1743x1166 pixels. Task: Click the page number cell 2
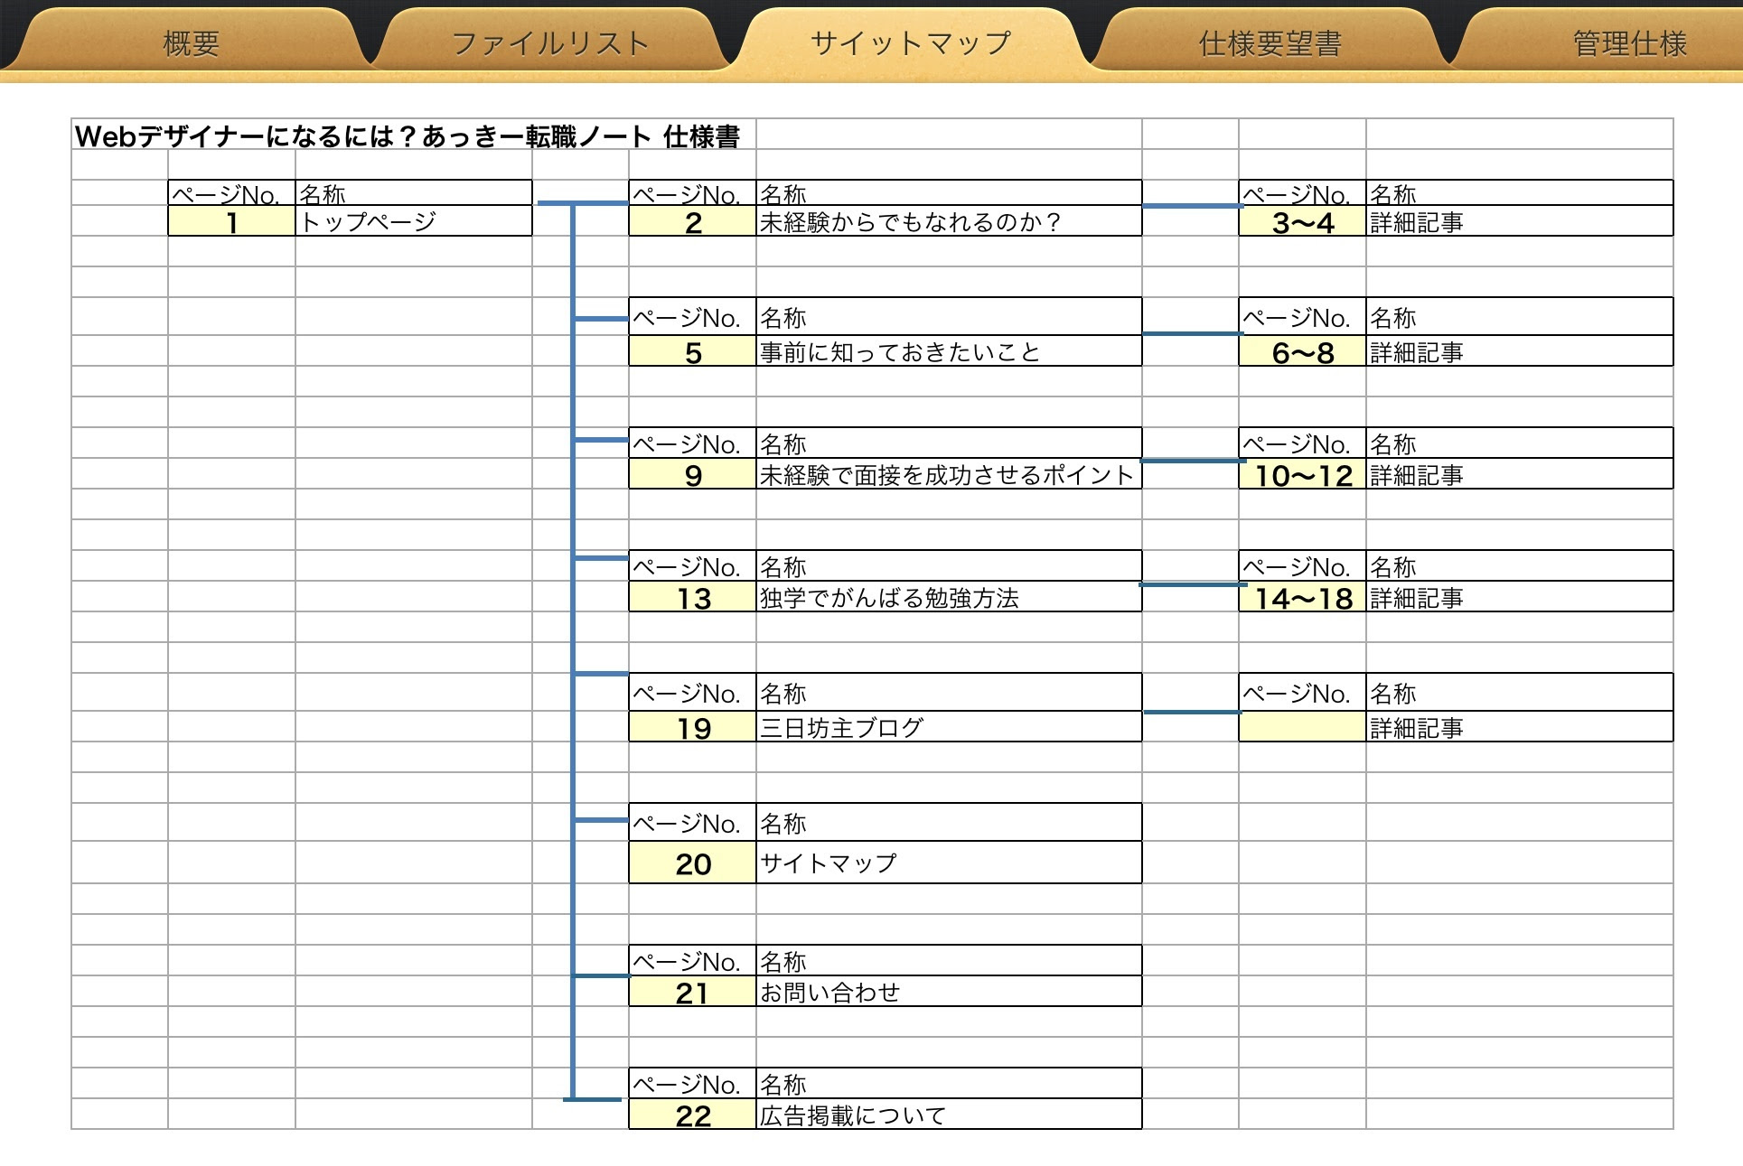click(693, 221)
